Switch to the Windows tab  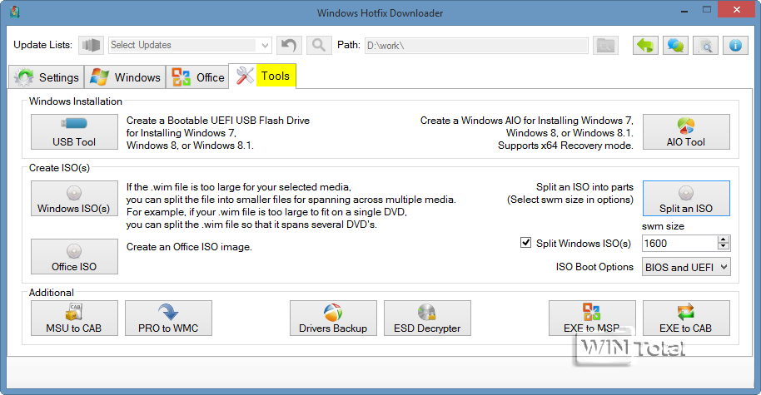click(x=125, y=77)
